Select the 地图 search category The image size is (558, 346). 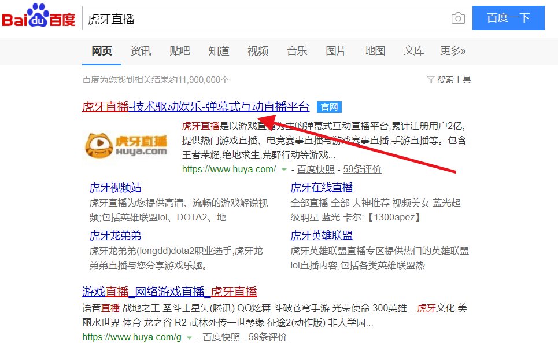(x=375, y=51)
